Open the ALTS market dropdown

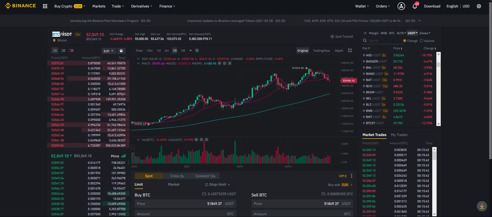coord(401,33)
